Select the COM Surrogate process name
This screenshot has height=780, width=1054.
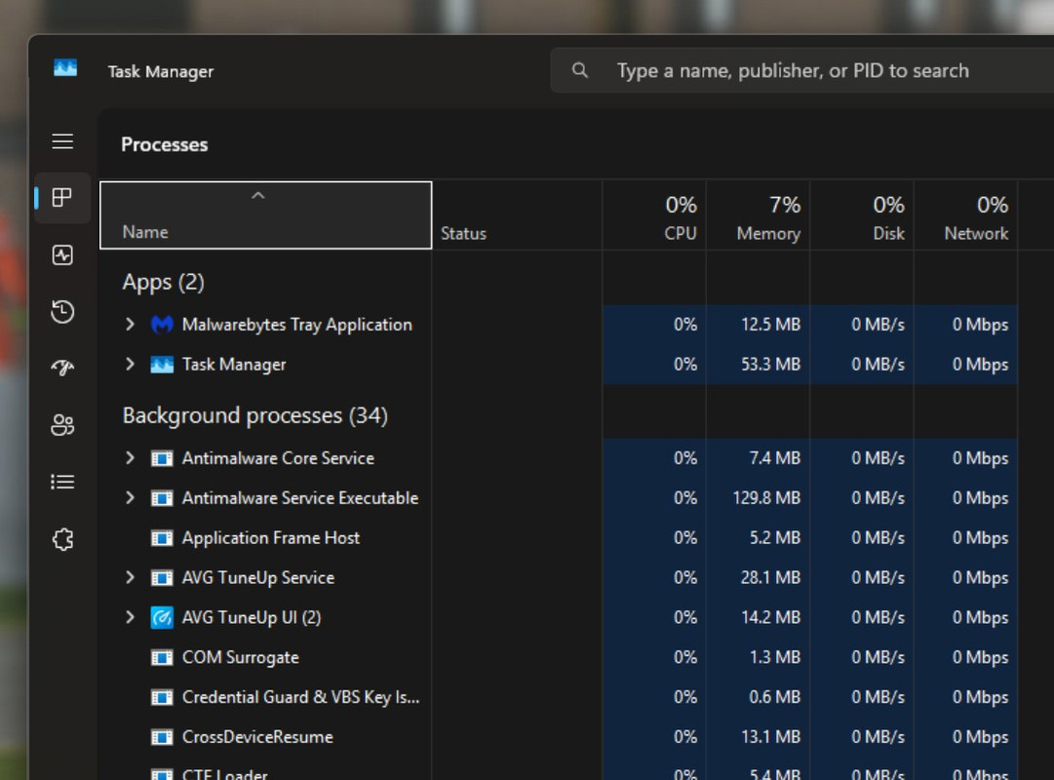241,657
